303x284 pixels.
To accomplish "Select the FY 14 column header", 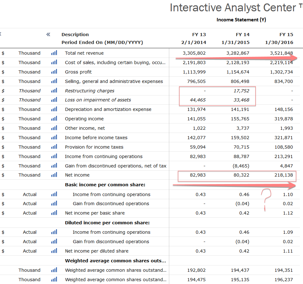I will pos(243,35).
